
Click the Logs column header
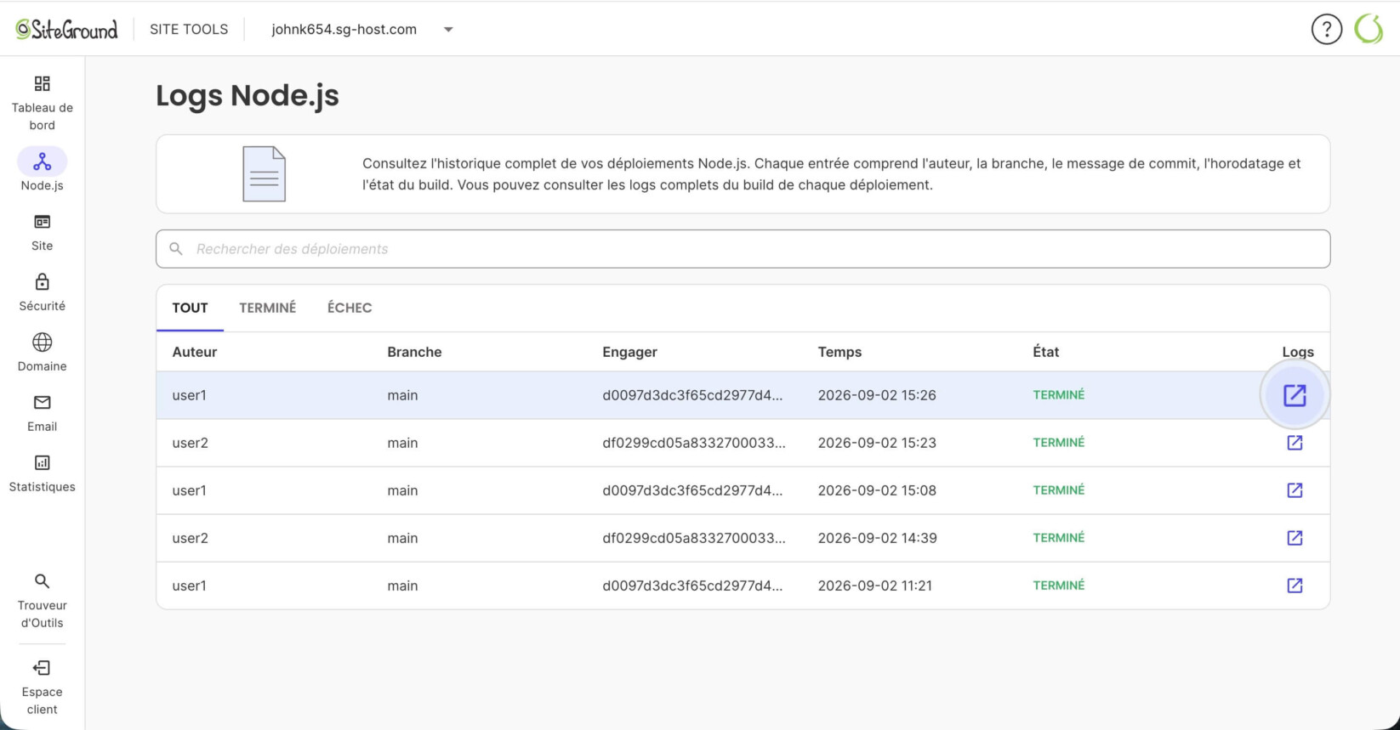pyautogui.click(x=1298, y=352)
